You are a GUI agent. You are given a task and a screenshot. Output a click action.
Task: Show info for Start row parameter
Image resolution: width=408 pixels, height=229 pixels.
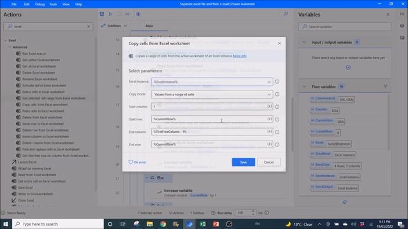(277, 120)
